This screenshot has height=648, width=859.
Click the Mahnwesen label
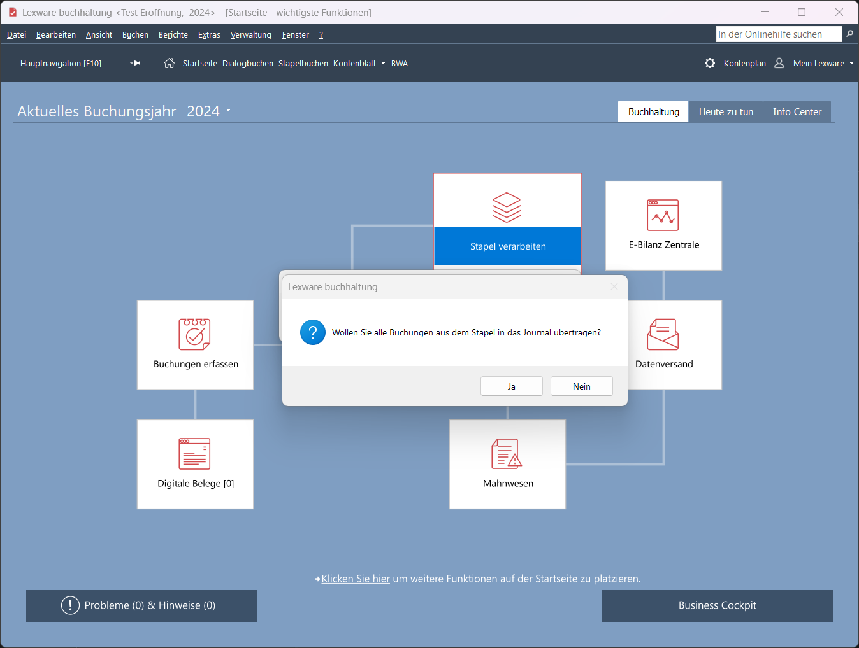(x=508, y=483)
